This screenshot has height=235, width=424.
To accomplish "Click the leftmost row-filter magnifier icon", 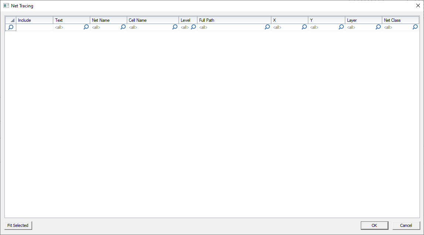I will [x=10, y=27].
